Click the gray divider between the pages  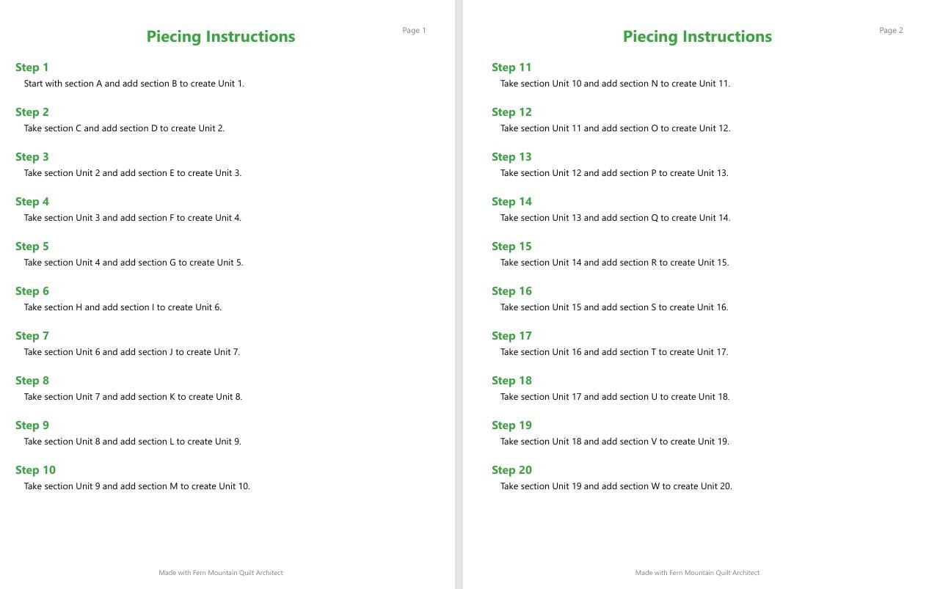coord(459,294)
